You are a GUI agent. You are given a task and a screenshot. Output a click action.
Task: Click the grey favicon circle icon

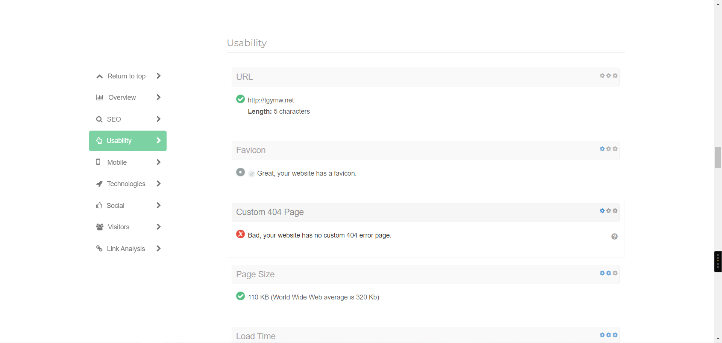coord(241,172)
